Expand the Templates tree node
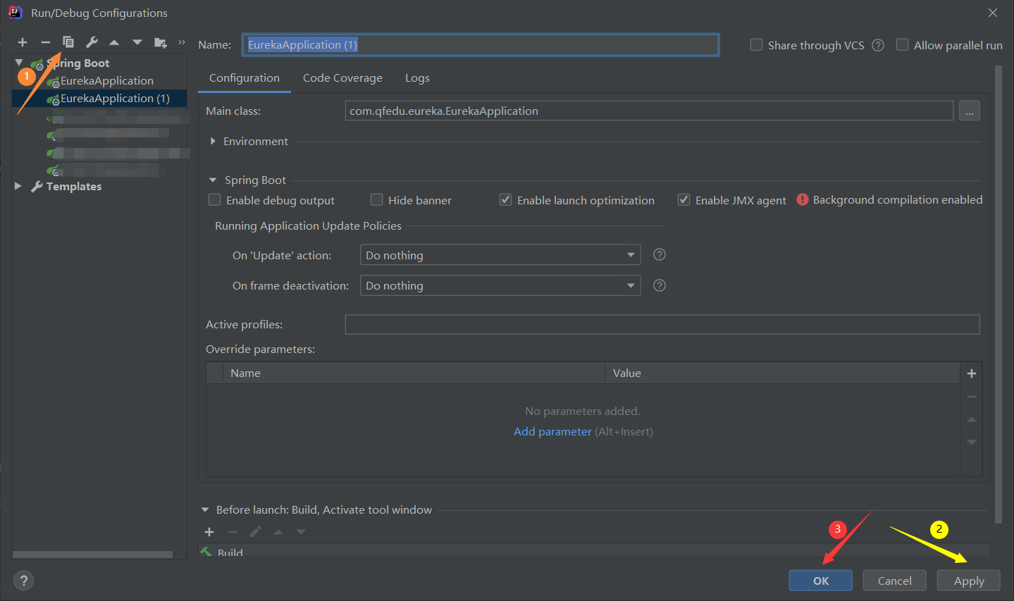The width and height of the screenshot is (1014, 601). point(18,186)
